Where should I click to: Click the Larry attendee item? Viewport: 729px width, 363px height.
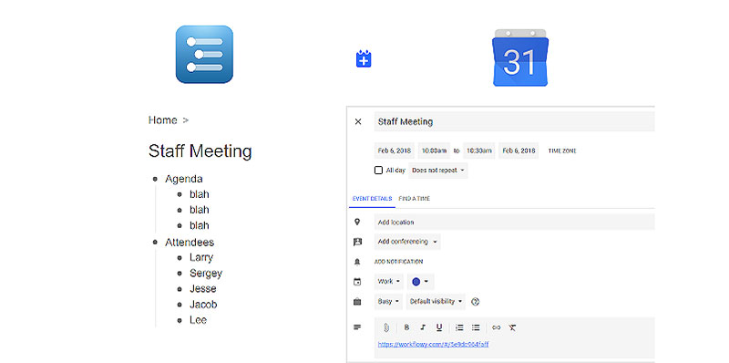(201, 257)
